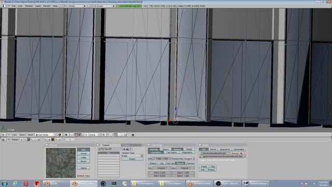This screenshot has width=332, height=187.
Task: Click the Nodes button
Action: [132, 159]
